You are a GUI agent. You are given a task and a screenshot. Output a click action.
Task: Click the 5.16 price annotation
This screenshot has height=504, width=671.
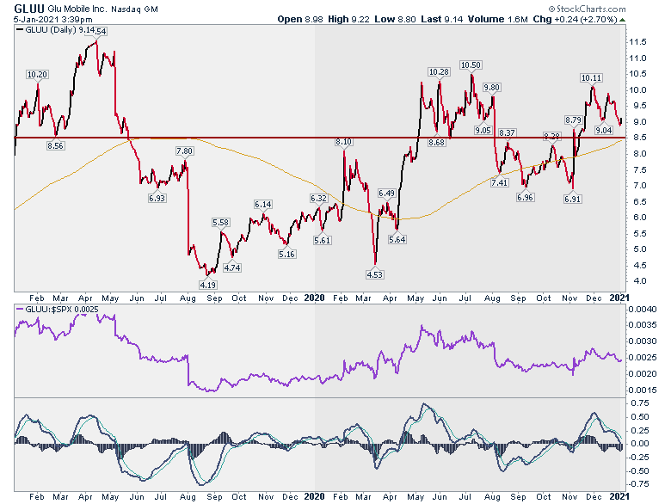click(x=286, y=254)
